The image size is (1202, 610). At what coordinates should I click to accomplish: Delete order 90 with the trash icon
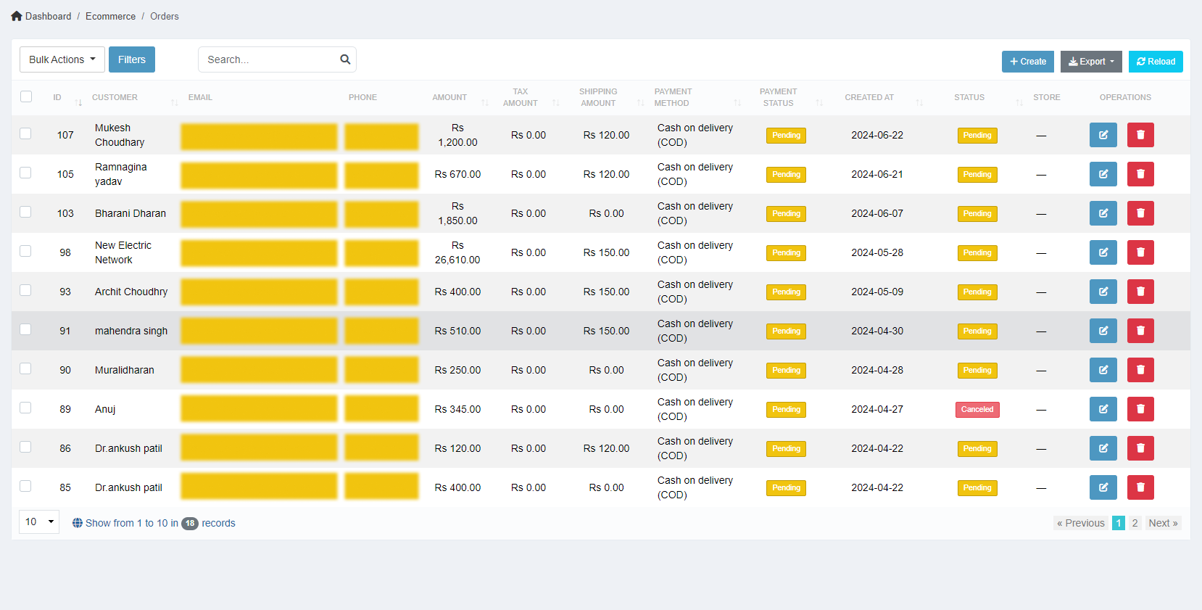point(1140,370)
